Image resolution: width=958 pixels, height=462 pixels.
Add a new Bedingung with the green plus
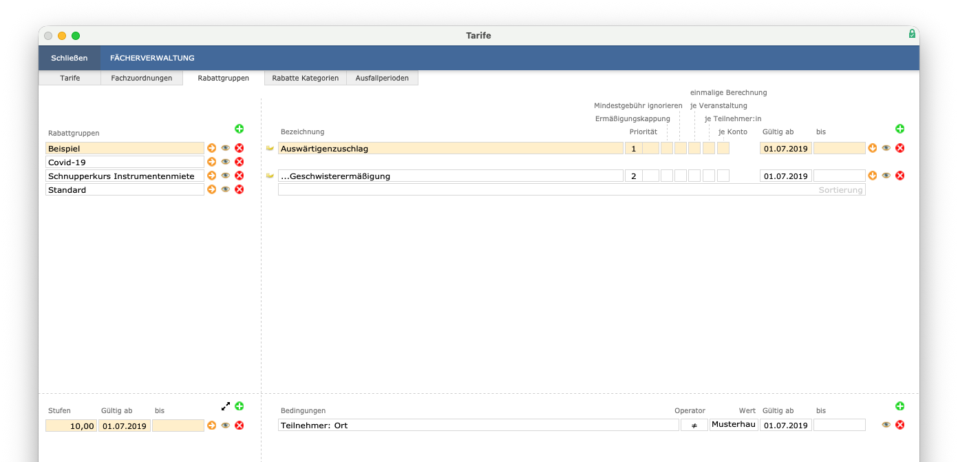pos(900,406)
